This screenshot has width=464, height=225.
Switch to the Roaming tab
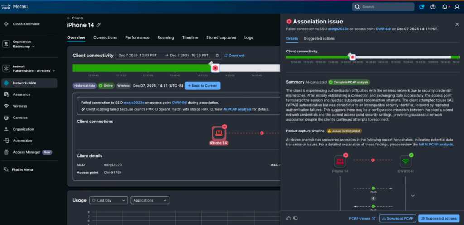point(165,37)
